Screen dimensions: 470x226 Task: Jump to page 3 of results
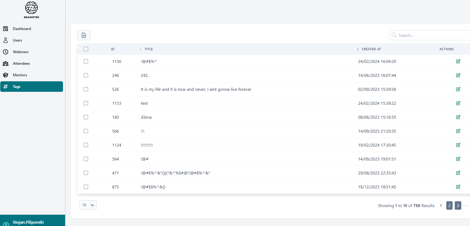(458, 205)
